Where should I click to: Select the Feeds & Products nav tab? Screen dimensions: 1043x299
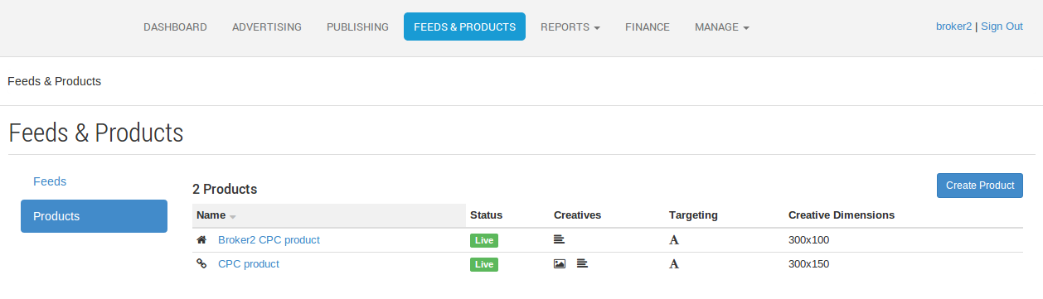point(464,27)
